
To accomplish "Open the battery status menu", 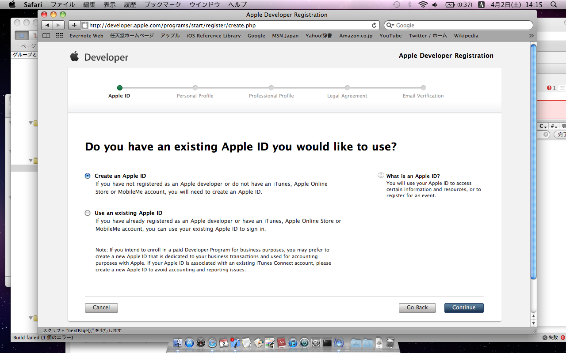I will (x=459, y=4).
